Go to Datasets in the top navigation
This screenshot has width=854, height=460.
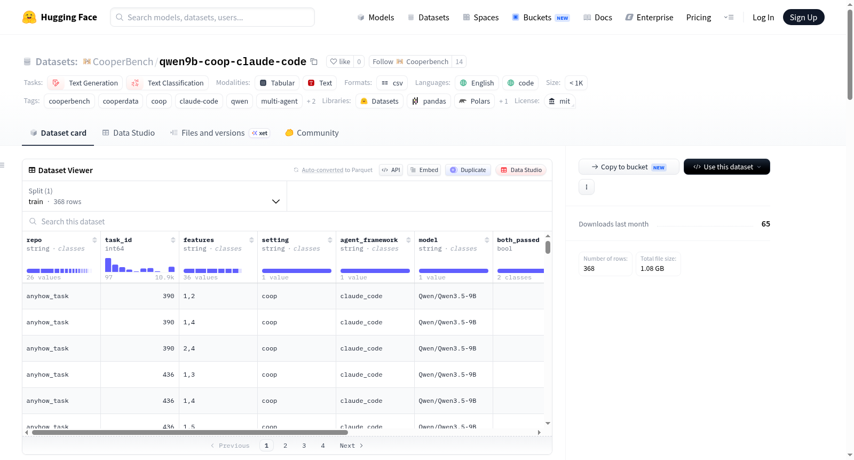click(x=428, y=17)
